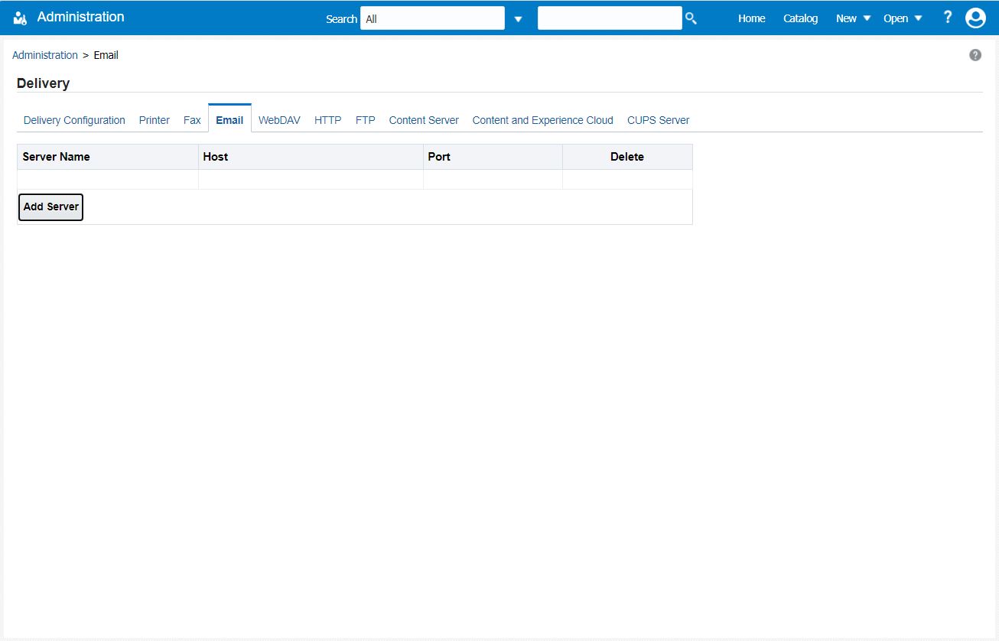Switch to the Content Server tab
This screenshot has height=641, width=999.
coord(424,120)
